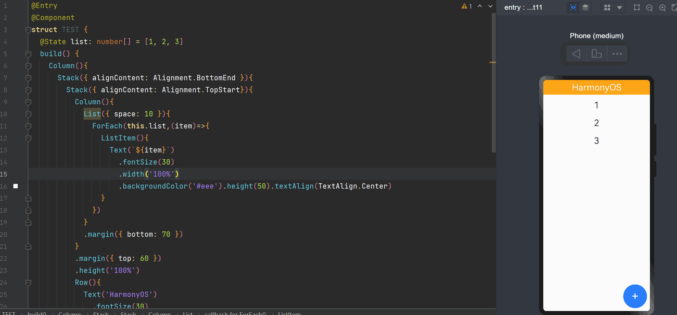Open the three-dots more options in previewer
The image size is (677, 315).
[617, 54]
